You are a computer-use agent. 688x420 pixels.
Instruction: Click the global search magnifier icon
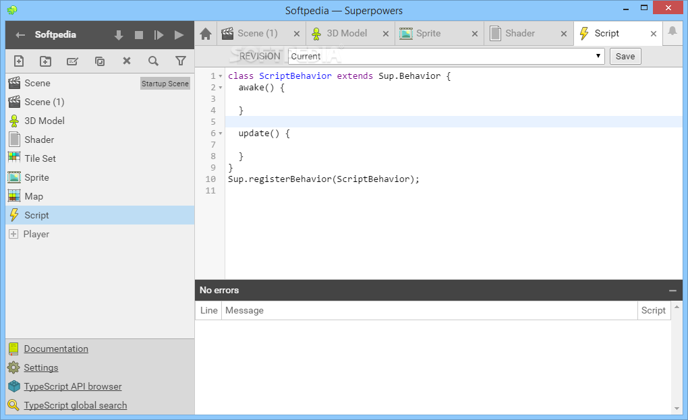tap(13, 405)
